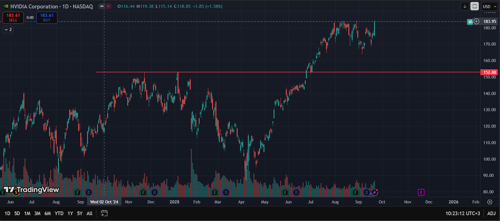Click the NVIDIA Corporation symbol title
Viewport: 500px width, 221px height.
tap(34, 6)
